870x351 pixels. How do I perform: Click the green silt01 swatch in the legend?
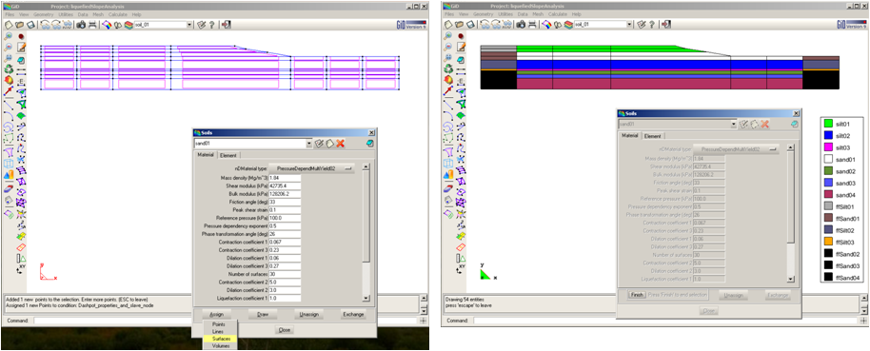tap(829, 123)
